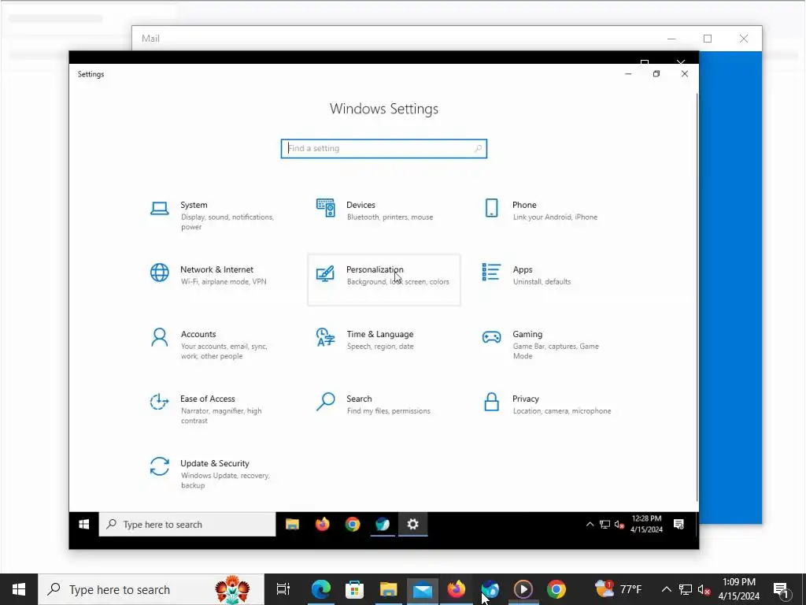Show hidden icons in the outer system tray
This screenshot has width=806, height=605.
coord(666,589)
